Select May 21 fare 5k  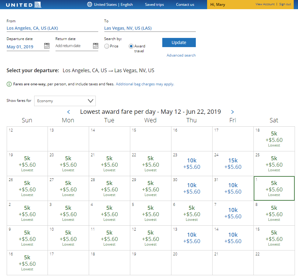pyautogui.click(x=110, y=164)
